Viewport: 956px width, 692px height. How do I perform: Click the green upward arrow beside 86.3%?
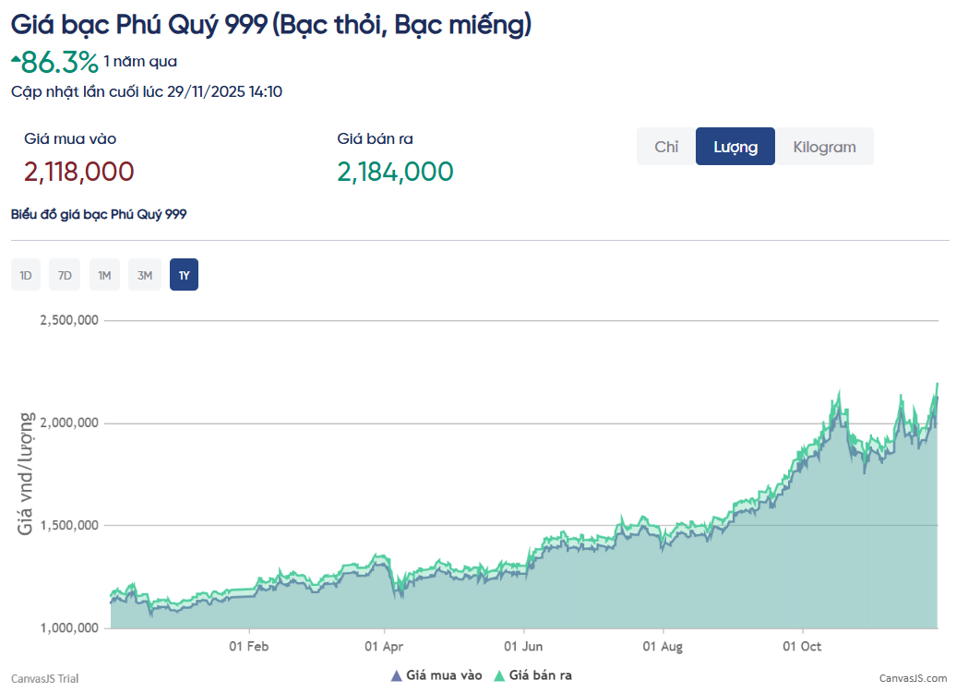point(16,58)
